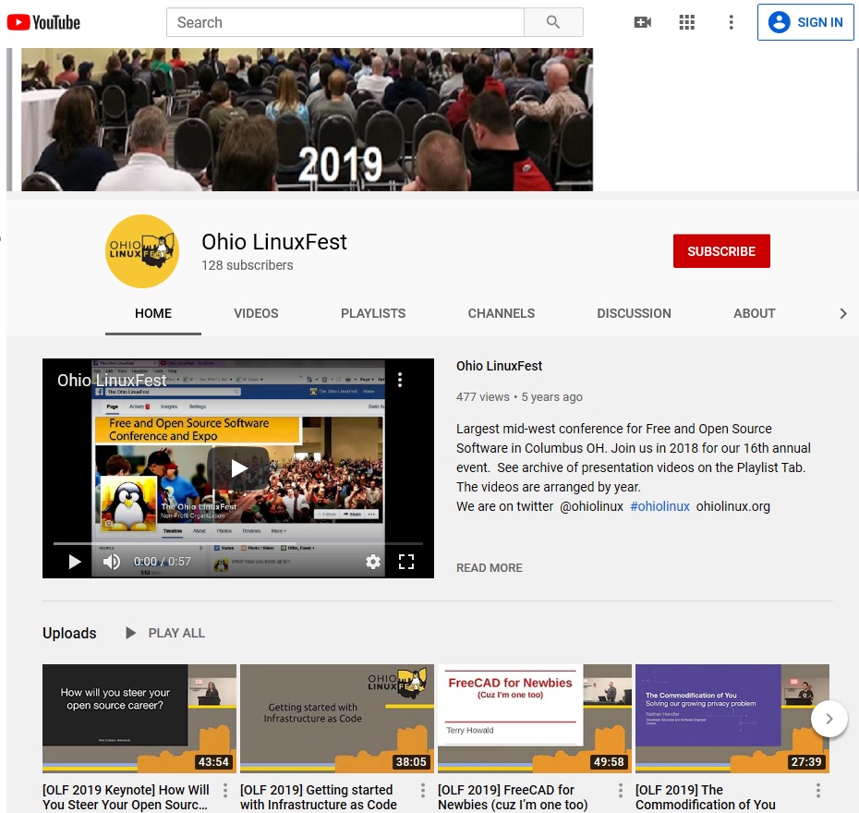The width and height of the screenshot is (859, 813).
Task: Click the Ohio LinuxFest featured video title
Action: [499, 366]
